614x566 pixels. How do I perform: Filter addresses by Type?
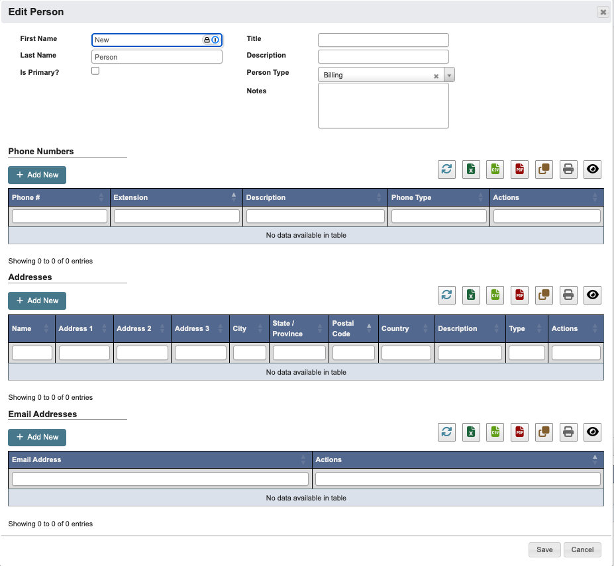pyautogui.click(x=527, y=353)
